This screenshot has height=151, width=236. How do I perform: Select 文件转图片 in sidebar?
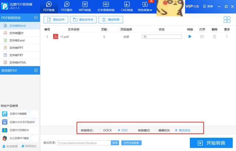pyautogui.click(x=20, y=33)
